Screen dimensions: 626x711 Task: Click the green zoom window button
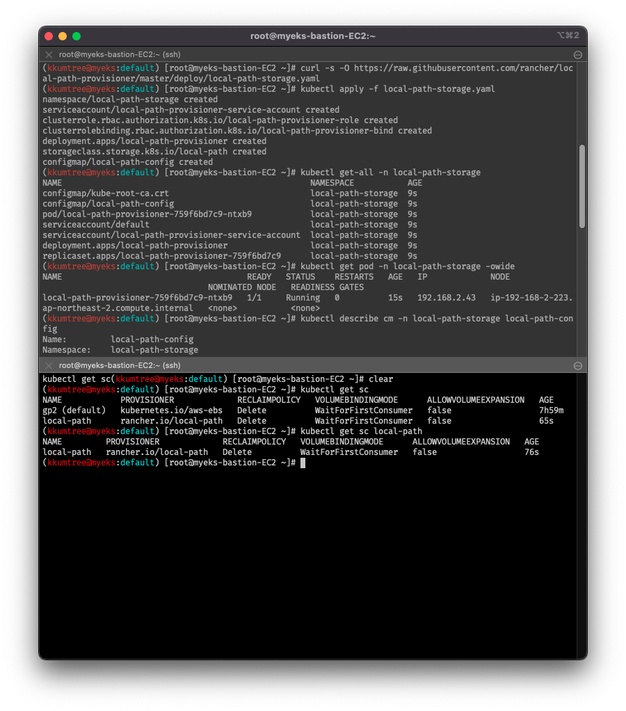click(77, 36)
